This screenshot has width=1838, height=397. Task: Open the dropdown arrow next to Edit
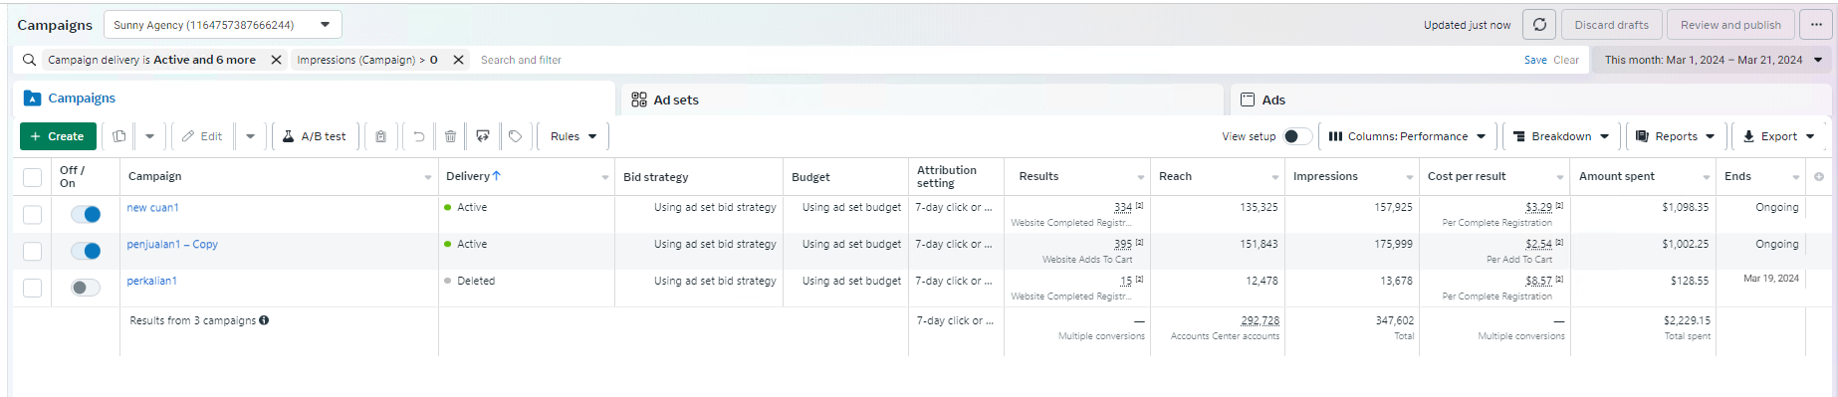[x=250, y=136]
